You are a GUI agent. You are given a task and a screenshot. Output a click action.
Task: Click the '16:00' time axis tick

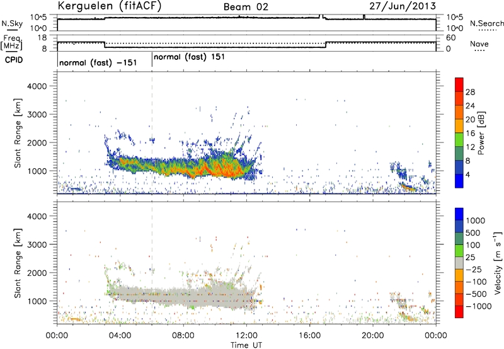(309, 336)
